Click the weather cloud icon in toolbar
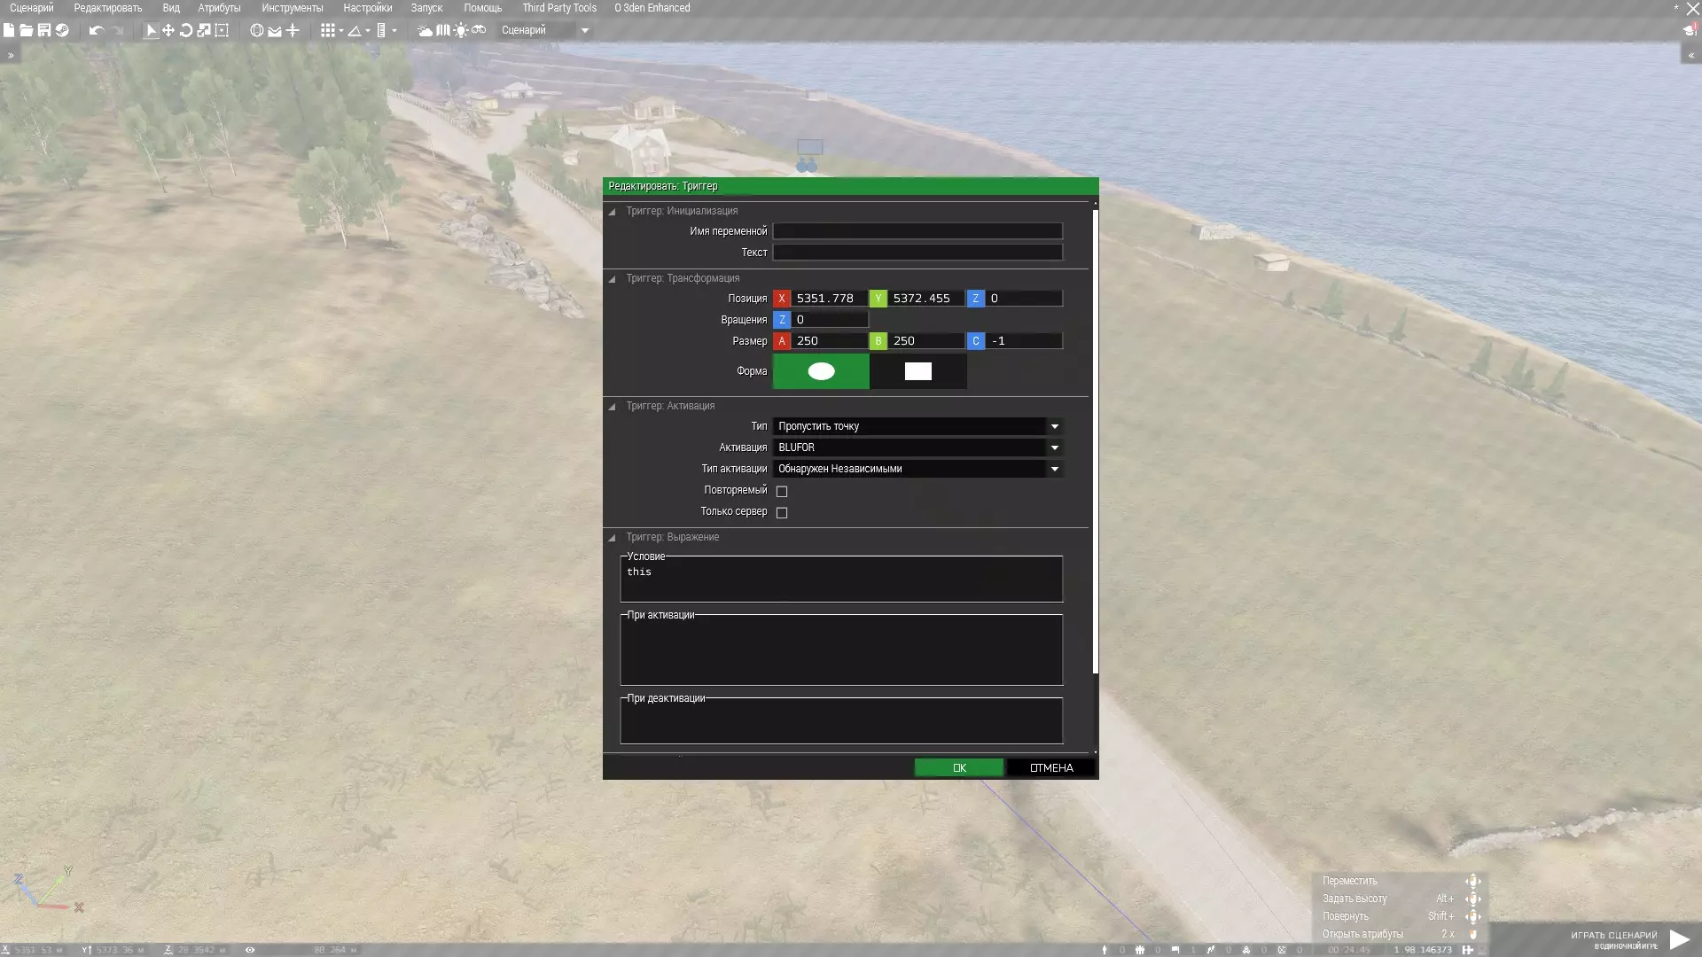 point(425,30)
